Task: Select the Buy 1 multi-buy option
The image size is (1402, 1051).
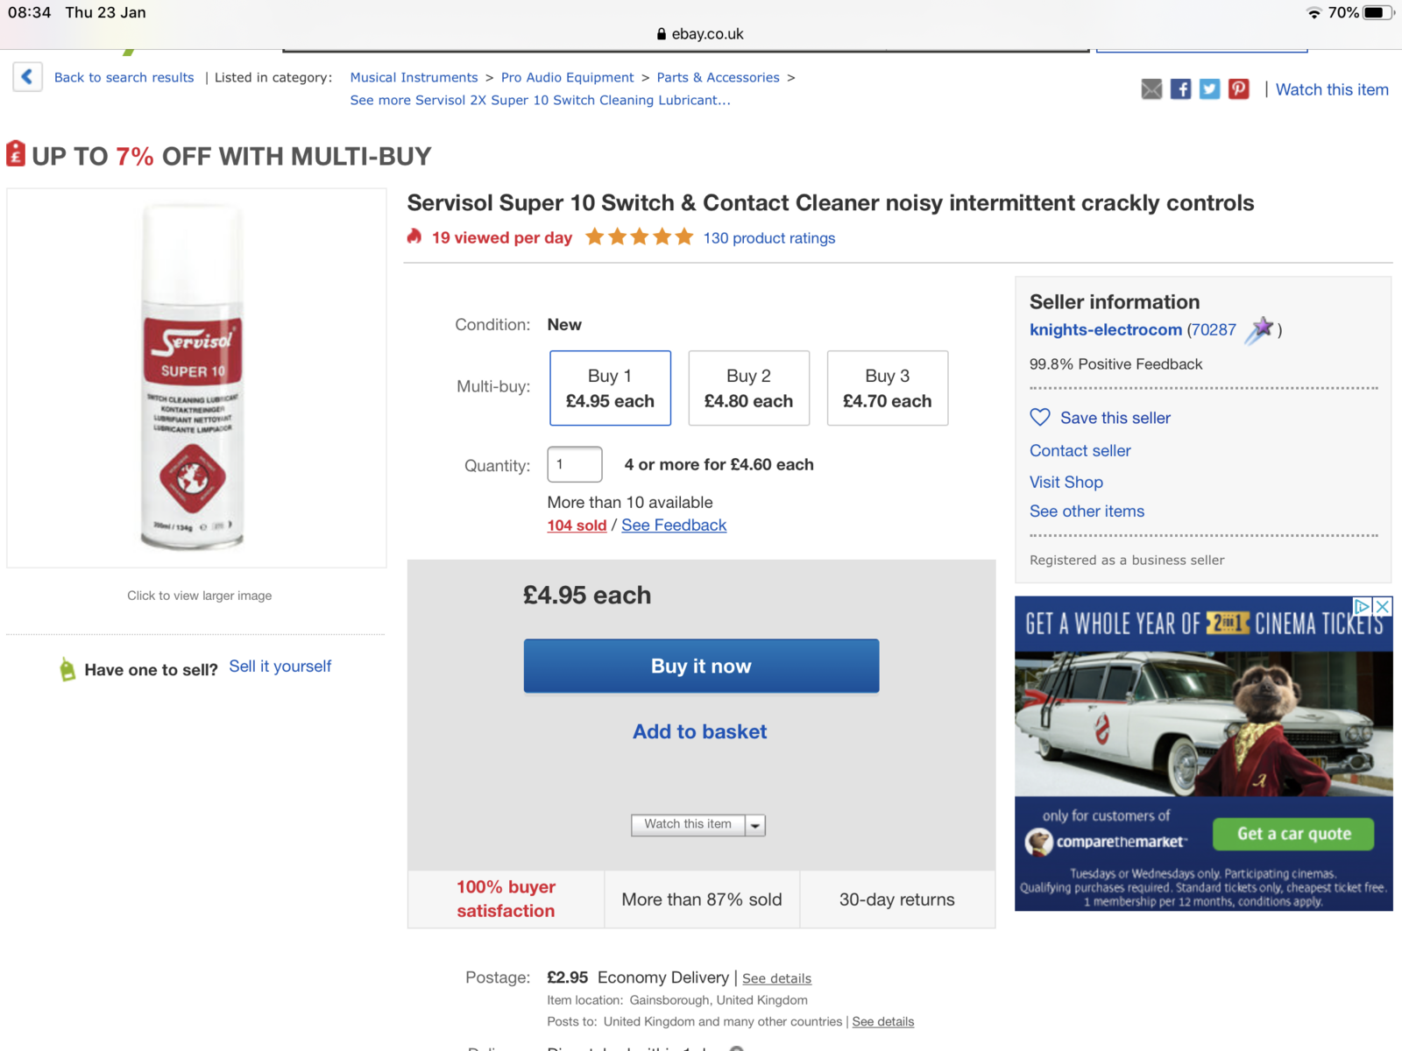Action: [x=610, y=388]
